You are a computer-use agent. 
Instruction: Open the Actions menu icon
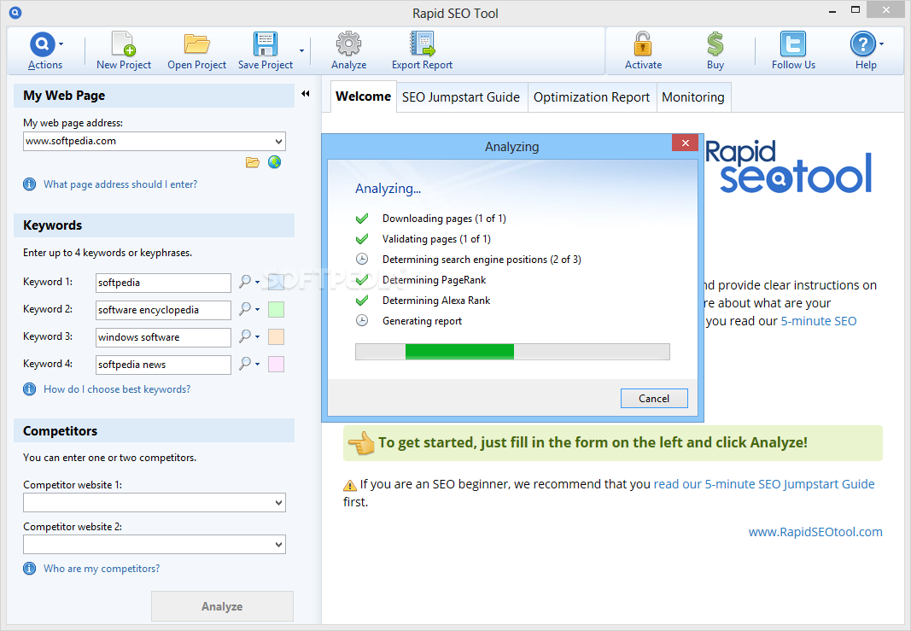pyautogui.click(x=43, y=44)
